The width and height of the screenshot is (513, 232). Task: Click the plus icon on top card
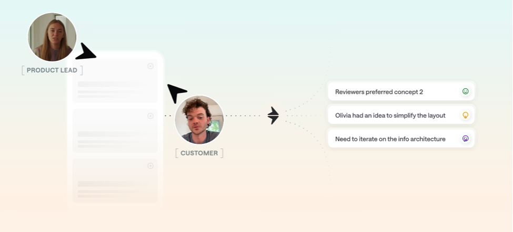pos(150,66)
